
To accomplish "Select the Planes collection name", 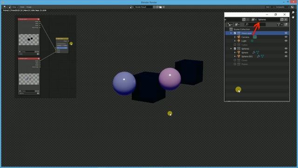I will [x=244, y=64].
